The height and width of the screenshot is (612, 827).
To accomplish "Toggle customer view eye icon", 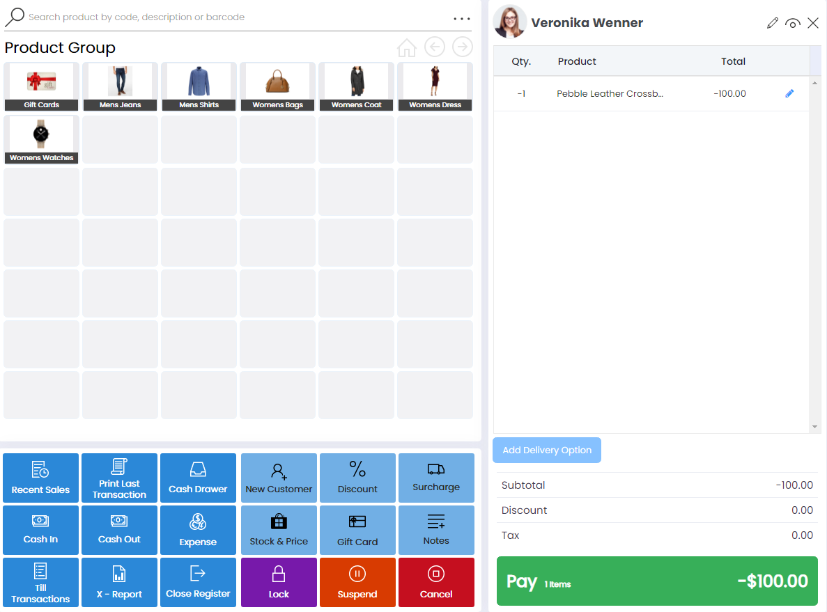I will tap(792, 23).
